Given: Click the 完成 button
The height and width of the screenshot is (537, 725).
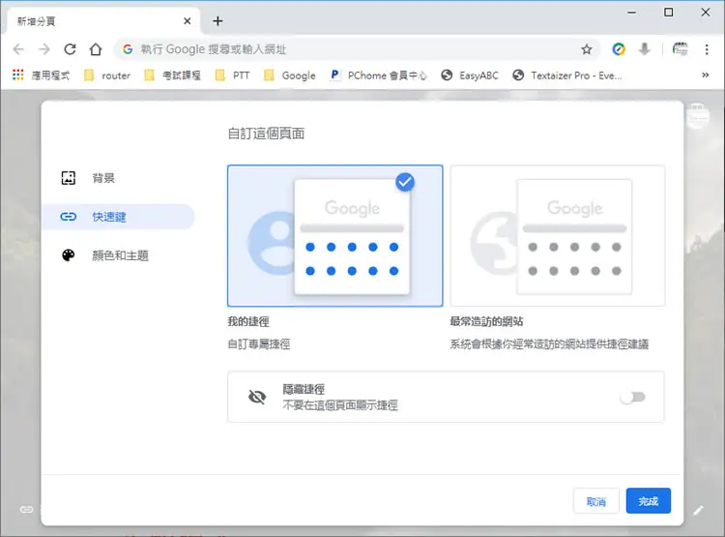Looking at the screenshot, I should (x=649, y=501).
